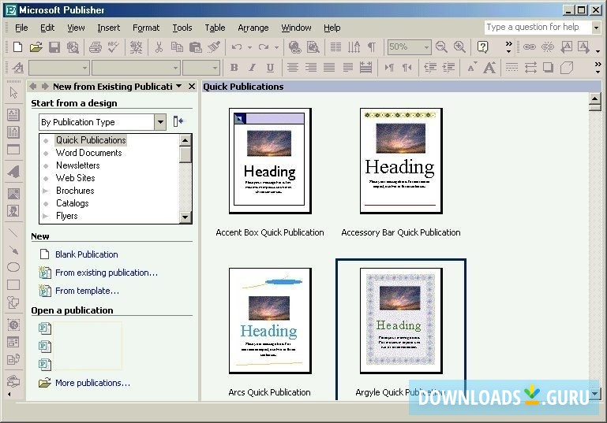607x423 pixels.
Task: Click in the Type a question for help box
Action: [x=538, y=27]
